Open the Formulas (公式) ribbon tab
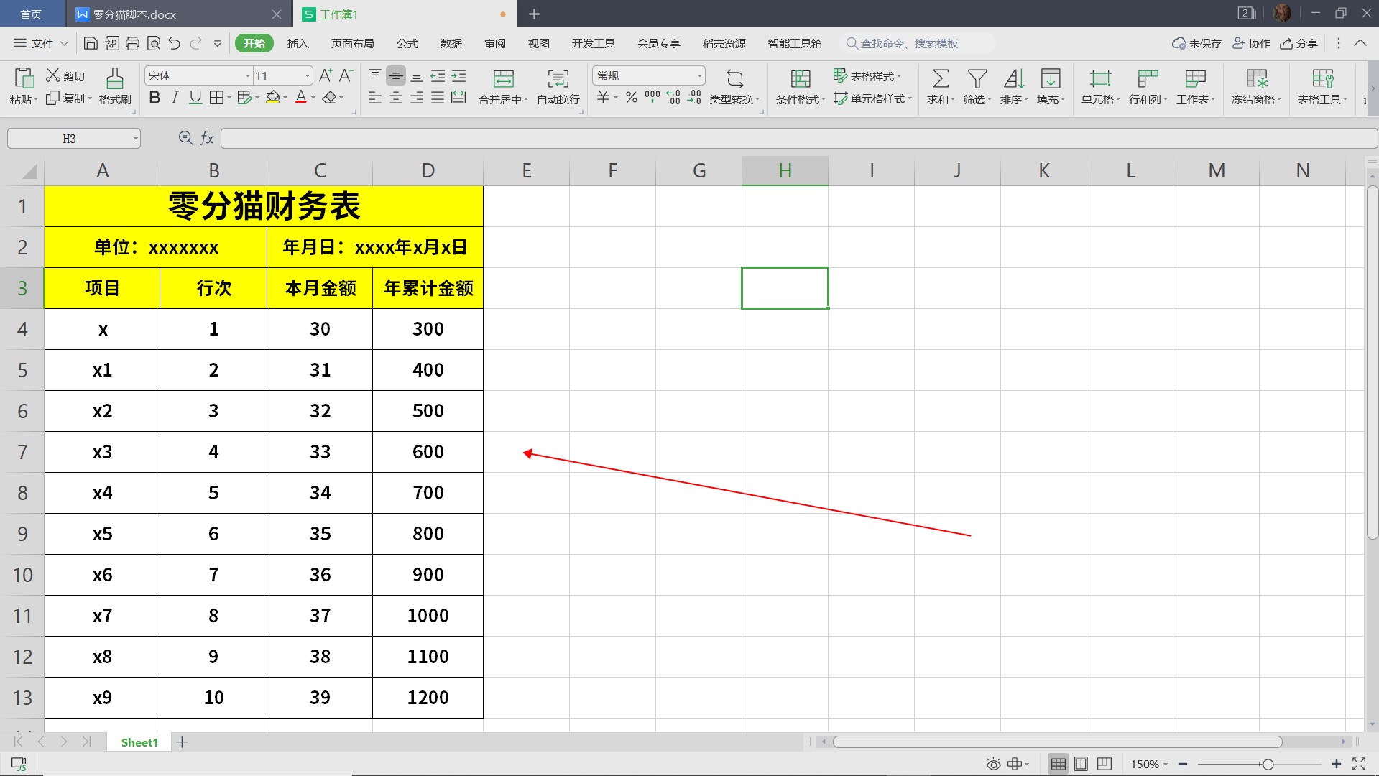Image resolution: width=1379 pixels, height=776 pixels. coord(407,43)
